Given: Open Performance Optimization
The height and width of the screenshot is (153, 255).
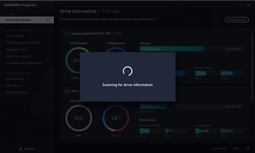Looking at the screenshot, I should (x=24, y=63).
